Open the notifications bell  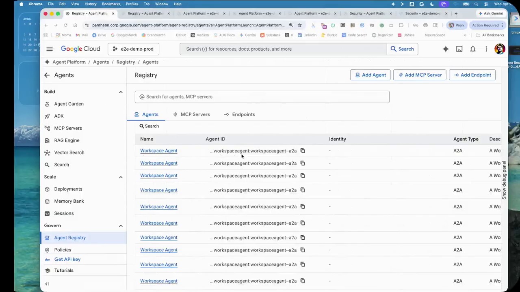tap(473, 49)
